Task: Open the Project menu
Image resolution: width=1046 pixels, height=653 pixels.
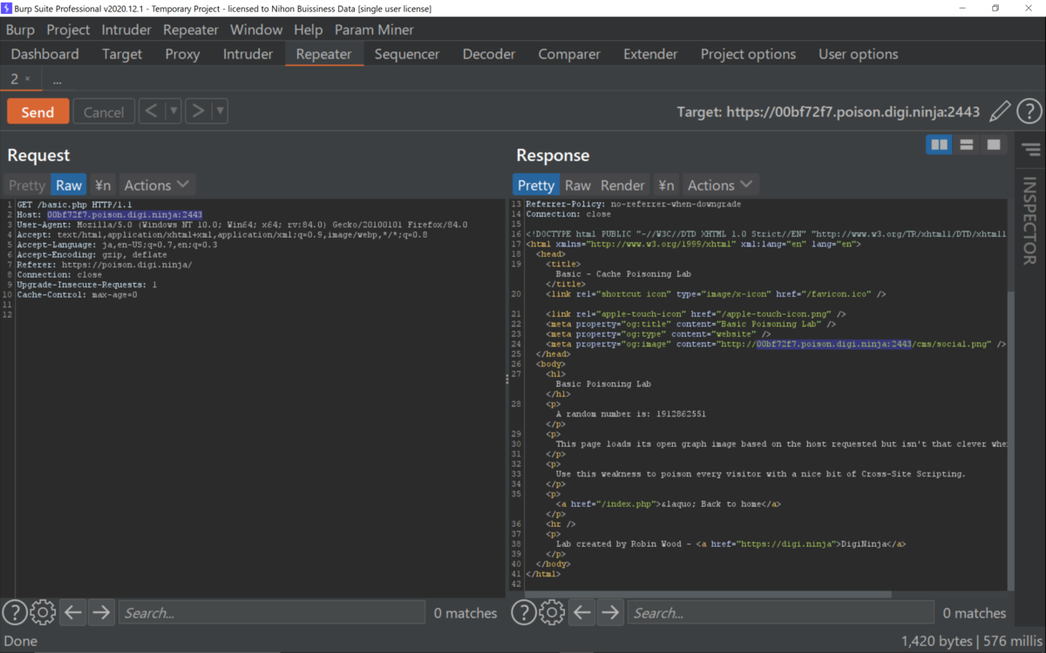Action: click(68, 30)
